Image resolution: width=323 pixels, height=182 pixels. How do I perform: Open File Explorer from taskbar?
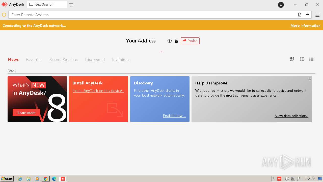(29, 179)
